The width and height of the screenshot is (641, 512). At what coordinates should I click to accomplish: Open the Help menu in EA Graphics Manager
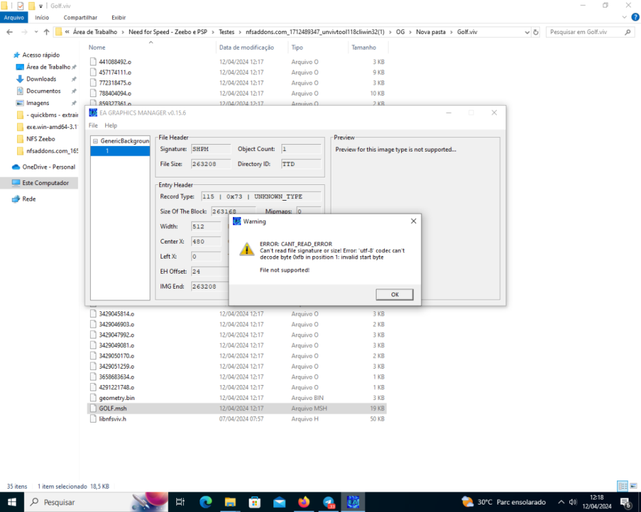click(x=111, y=126)
